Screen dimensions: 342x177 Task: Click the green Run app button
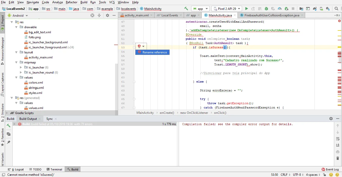(x=247, y=9)
